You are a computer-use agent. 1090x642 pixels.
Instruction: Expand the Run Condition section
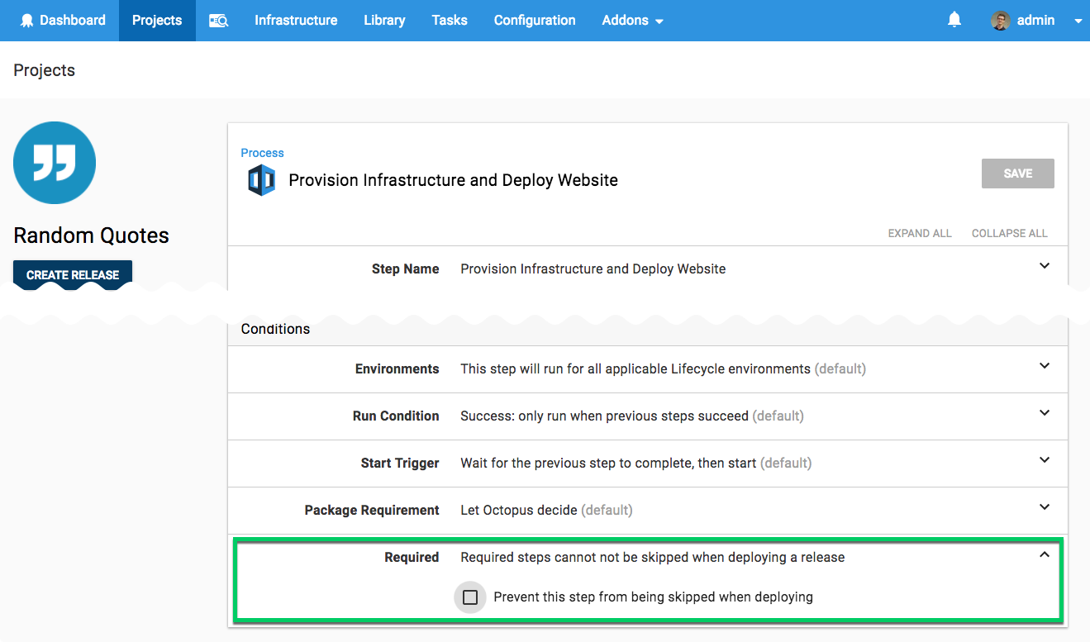click(x=1044, y=416)
